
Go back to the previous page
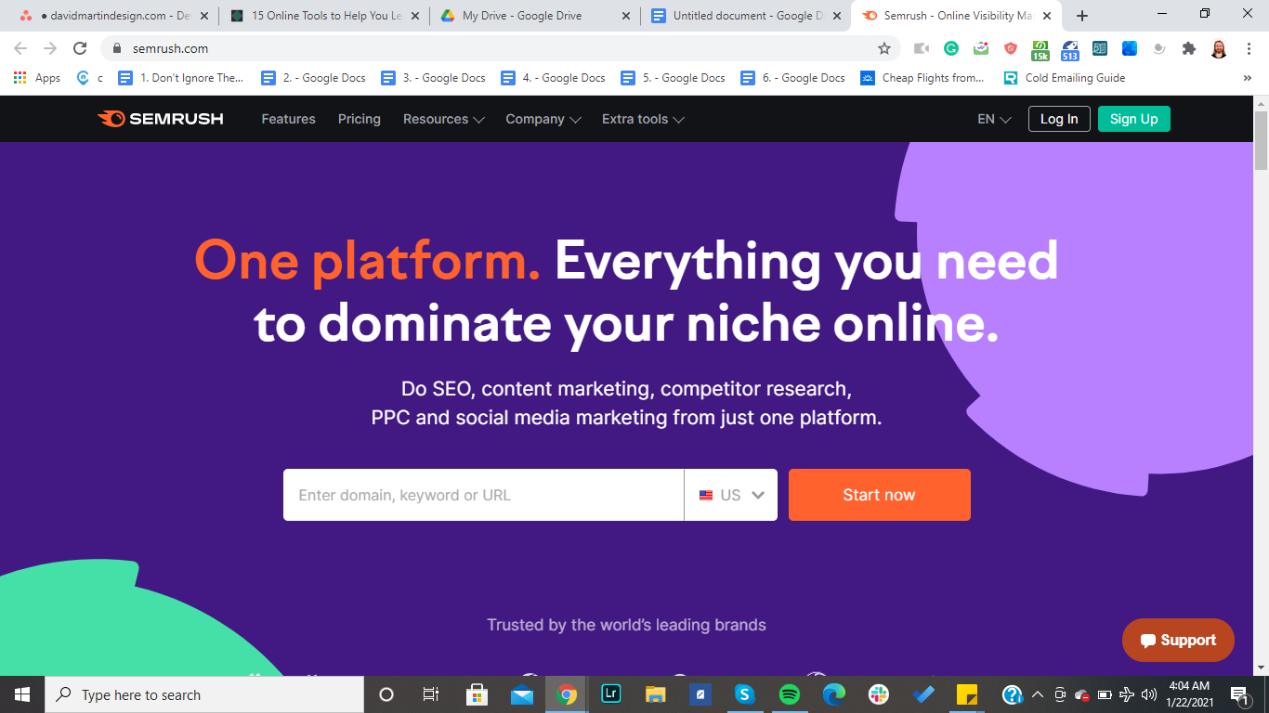click(x=20, y=48)
